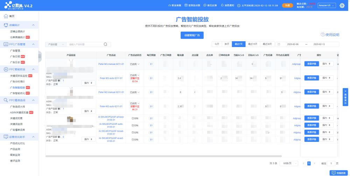This screenshot has width=350, height=176.
Task: Go to next page arrow in pagination
Action: [x=314, y=163]
